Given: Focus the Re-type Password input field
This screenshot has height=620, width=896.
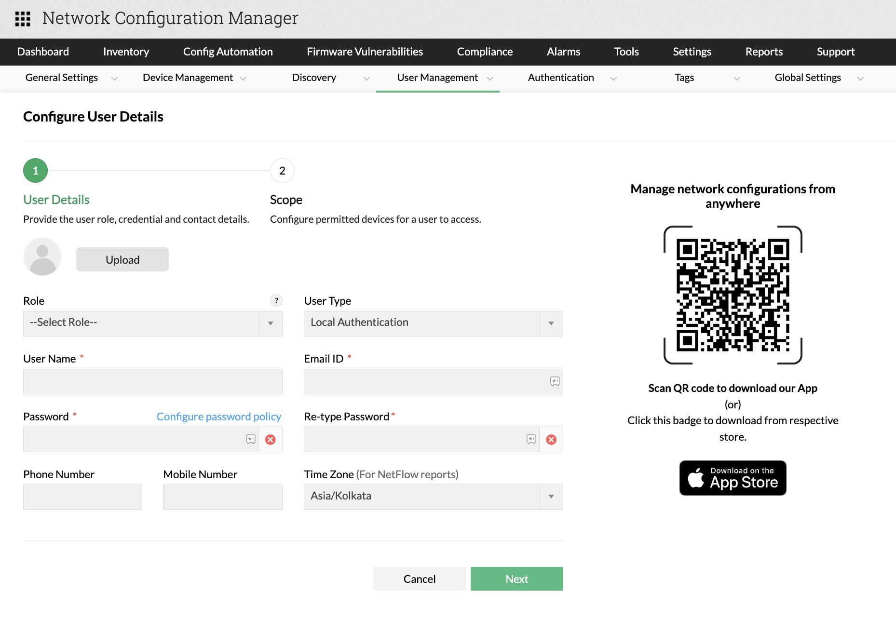Looking at the screenshot, I should click(x=421, y=439).
